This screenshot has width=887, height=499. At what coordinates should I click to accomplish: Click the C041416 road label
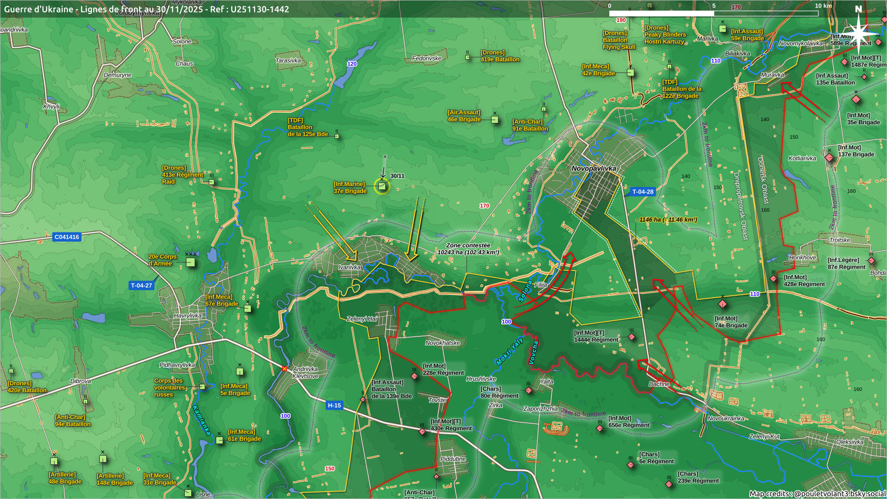[67, 237]
